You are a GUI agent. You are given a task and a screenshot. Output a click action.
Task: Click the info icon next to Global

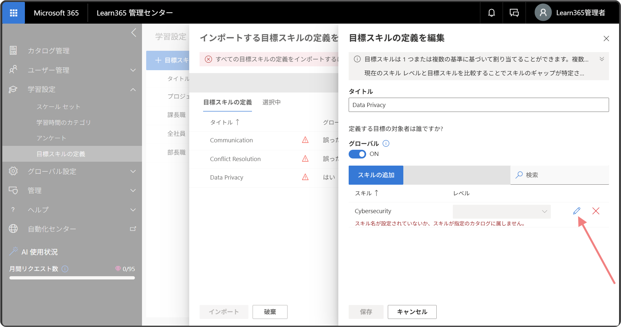click(x=386, y=143)
